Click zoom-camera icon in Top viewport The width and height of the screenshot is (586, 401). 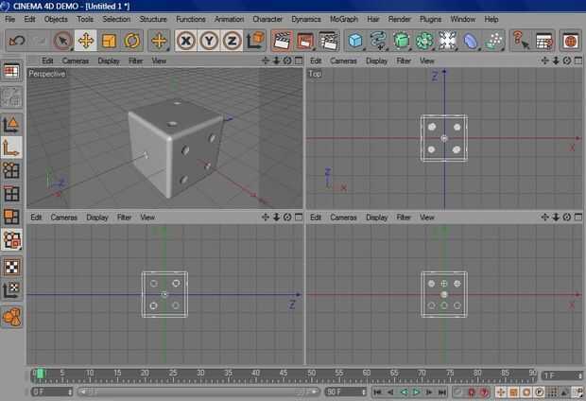click(556, 61)
